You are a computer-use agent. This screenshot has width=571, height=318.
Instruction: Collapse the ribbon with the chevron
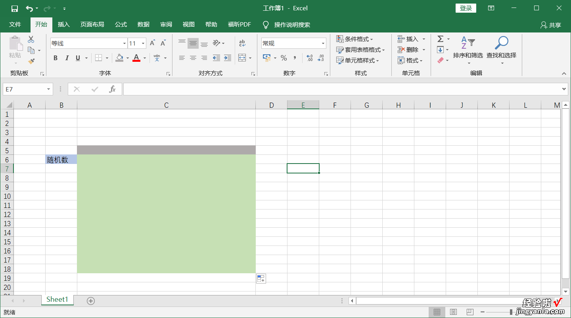point(564,73)
